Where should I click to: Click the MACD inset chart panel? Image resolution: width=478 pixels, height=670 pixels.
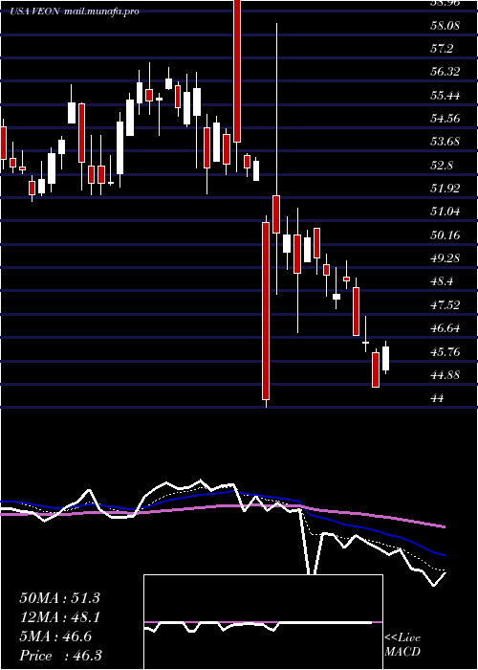tap(263, 622)
